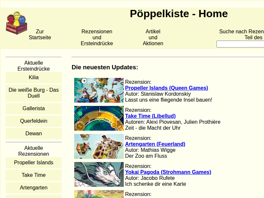Focus the review search input field

(240, 44)
